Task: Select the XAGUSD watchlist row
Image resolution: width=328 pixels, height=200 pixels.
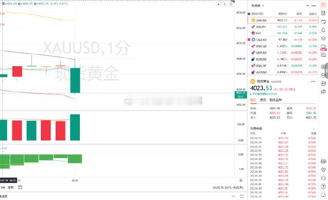Action: [x=283, y=40]
